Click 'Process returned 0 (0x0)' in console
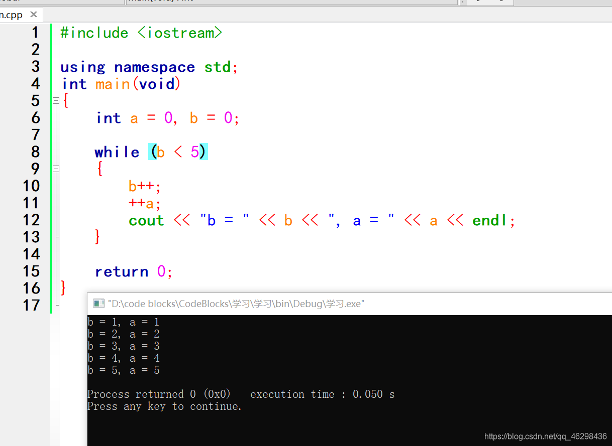The image size is (612, 446). coord(159,394)
